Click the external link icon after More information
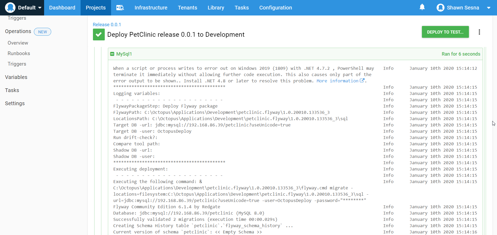Viewport: 497px width, 235px height. (362, 81)
